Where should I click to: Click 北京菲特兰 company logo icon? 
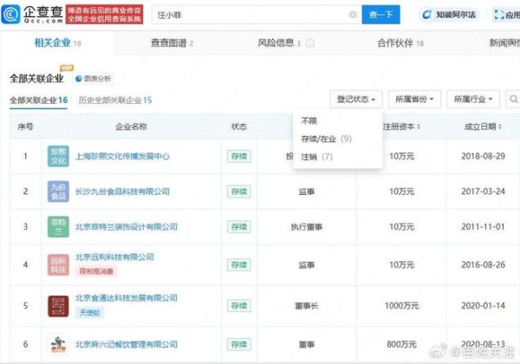tap(59, 226)
